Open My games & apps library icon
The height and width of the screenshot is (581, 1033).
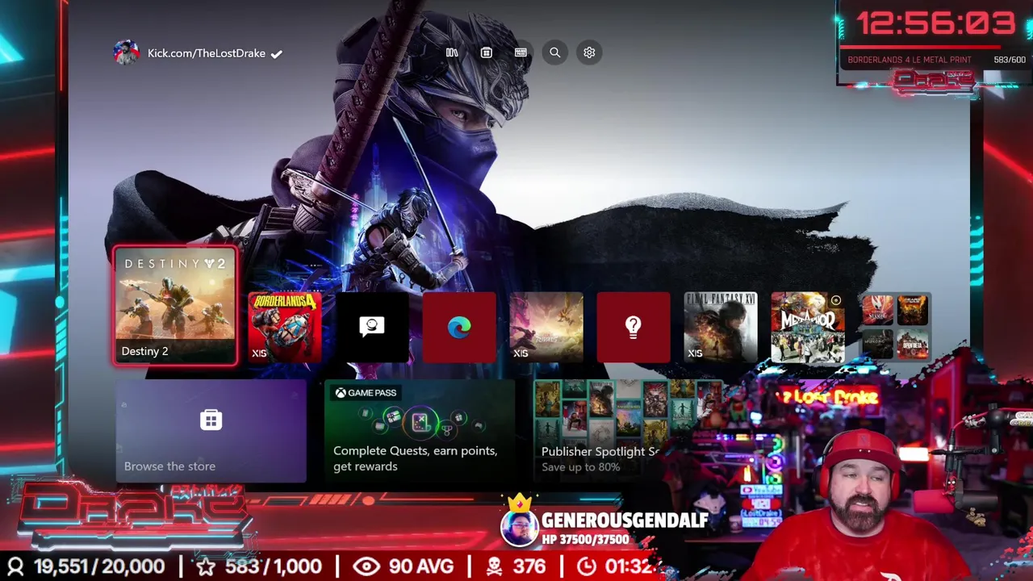[x=452, y=52]
